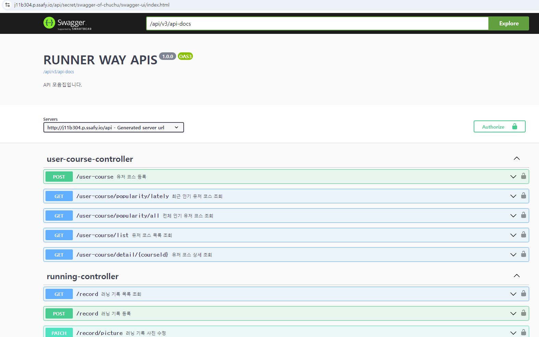This screenshot has width=539, height=337.
Task: Click lock icon on /user-course/popularity/all row
Action: (x=523, y=215)
